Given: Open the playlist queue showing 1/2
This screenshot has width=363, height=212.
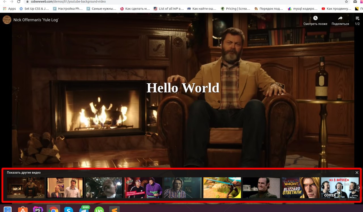Looking at the screenshot, I should (x=357, y=21).
